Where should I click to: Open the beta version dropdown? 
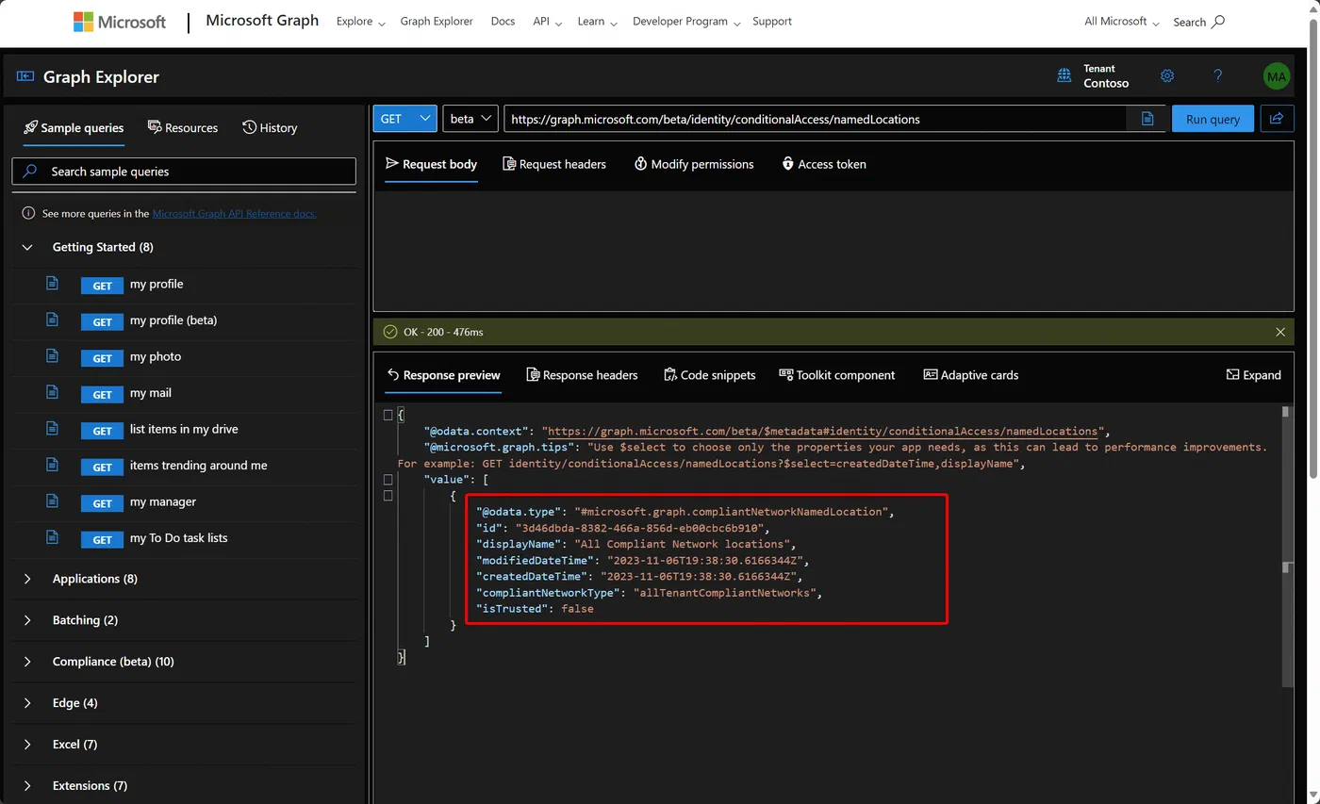point(470,119)
